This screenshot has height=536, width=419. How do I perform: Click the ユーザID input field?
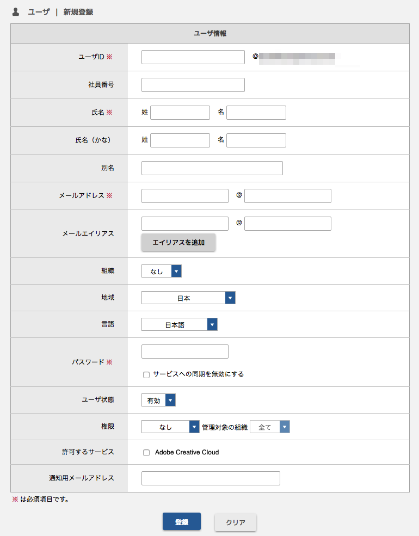point(193,57)
